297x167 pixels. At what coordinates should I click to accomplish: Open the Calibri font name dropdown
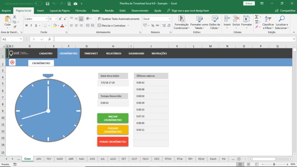[46, 19]
